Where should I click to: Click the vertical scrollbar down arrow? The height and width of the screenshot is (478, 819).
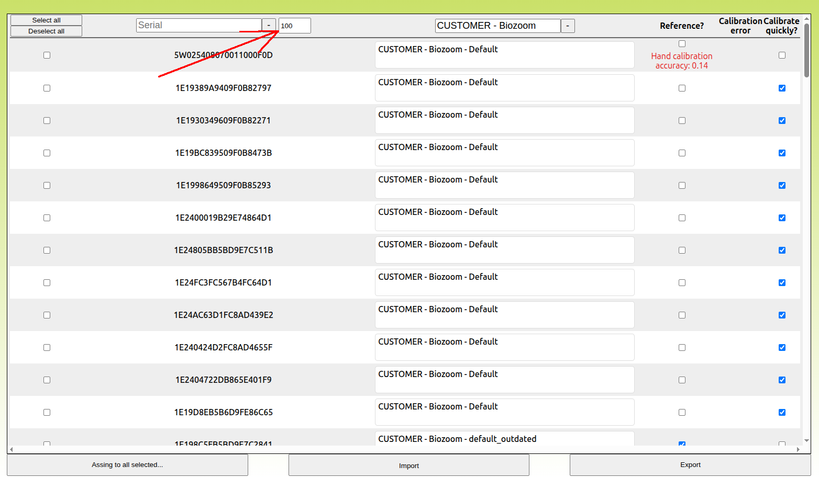(806, 441)
